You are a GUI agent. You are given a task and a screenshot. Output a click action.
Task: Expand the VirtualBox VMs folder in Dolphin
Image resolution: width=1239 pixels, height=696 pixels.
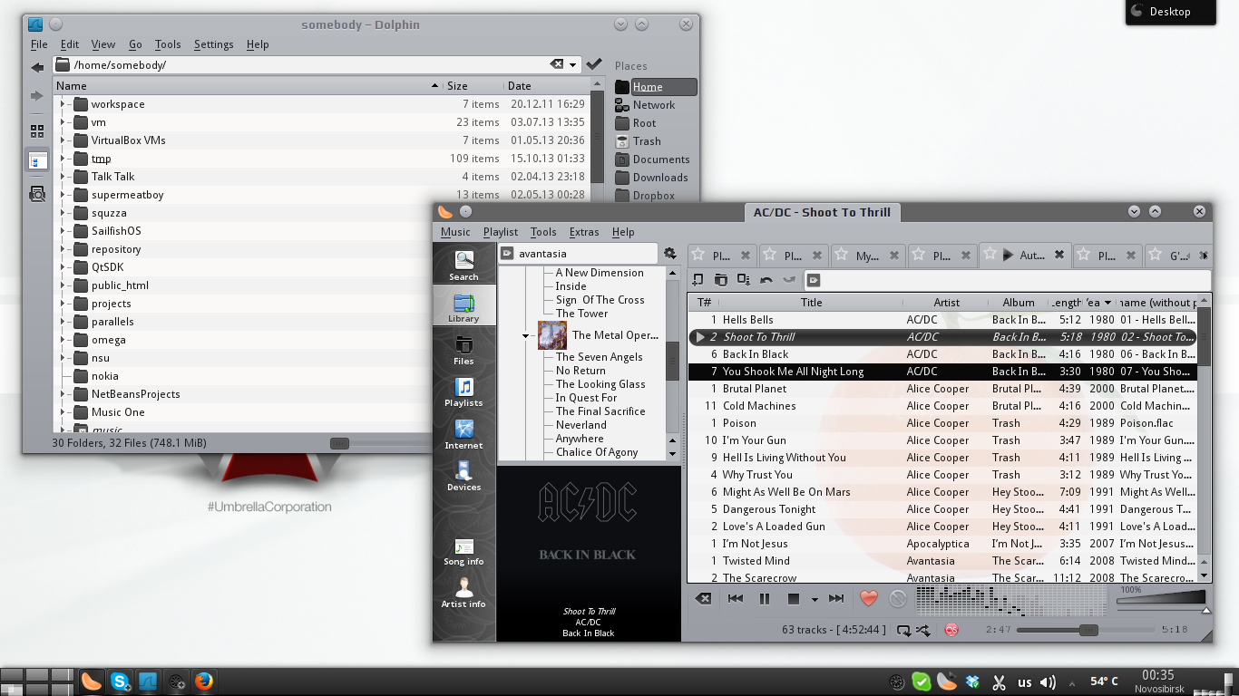(x=63, y=140)
